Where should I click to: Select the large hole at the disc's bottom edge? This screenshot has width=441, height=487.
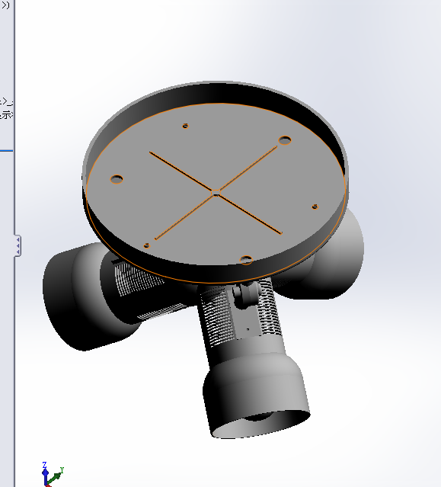coord(247,260)
